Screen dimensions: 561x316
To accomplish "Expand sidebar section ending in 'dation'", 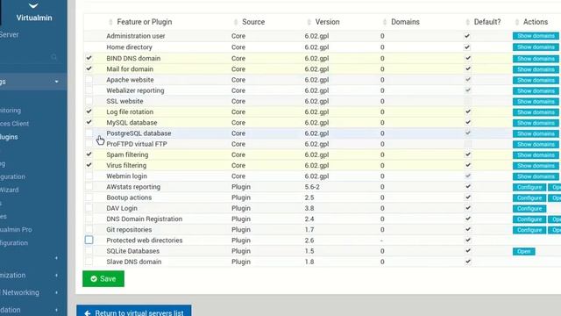I will [56, 310].
